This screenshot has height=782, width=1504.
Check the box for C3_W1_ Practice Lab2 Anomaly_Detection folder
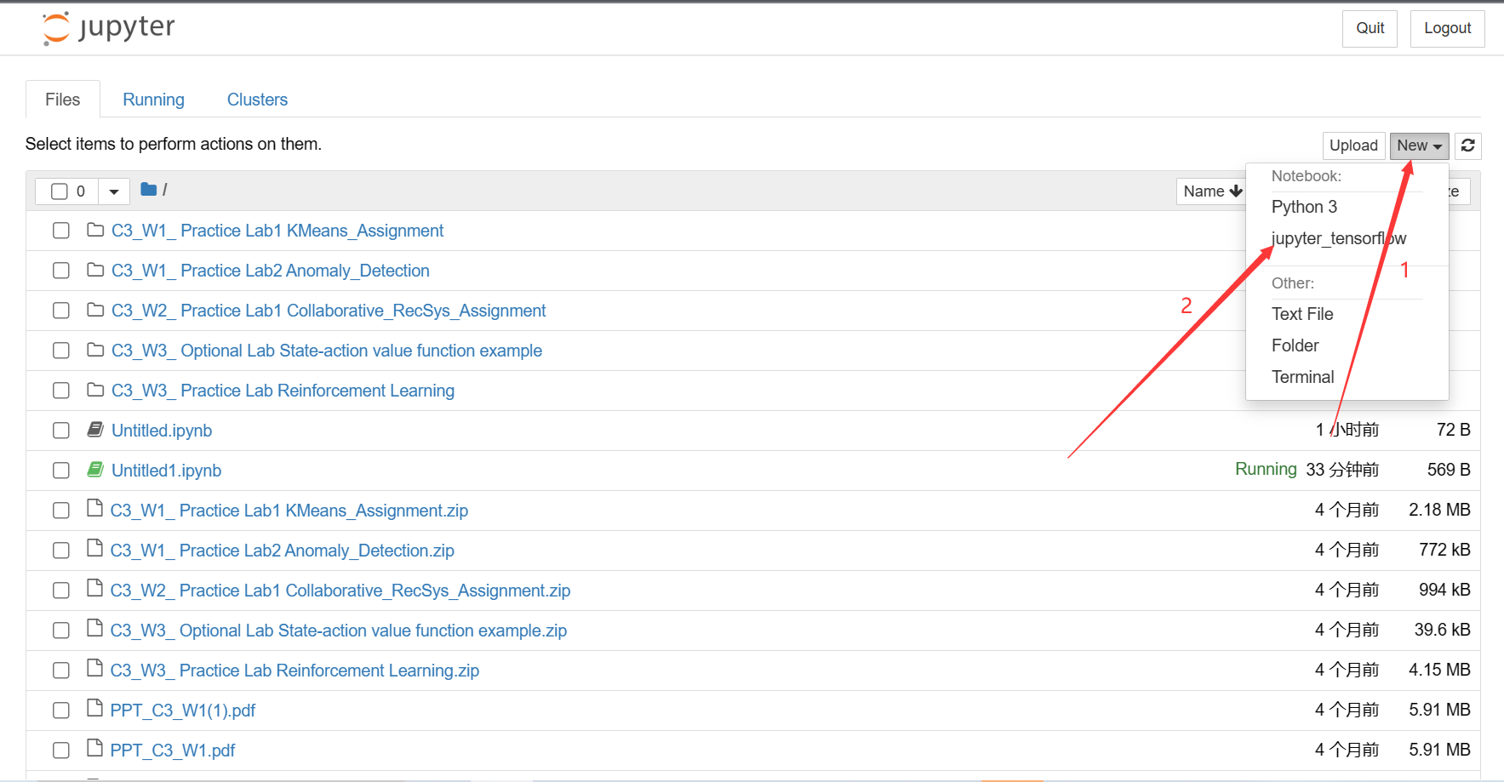(x=61, y=271)
